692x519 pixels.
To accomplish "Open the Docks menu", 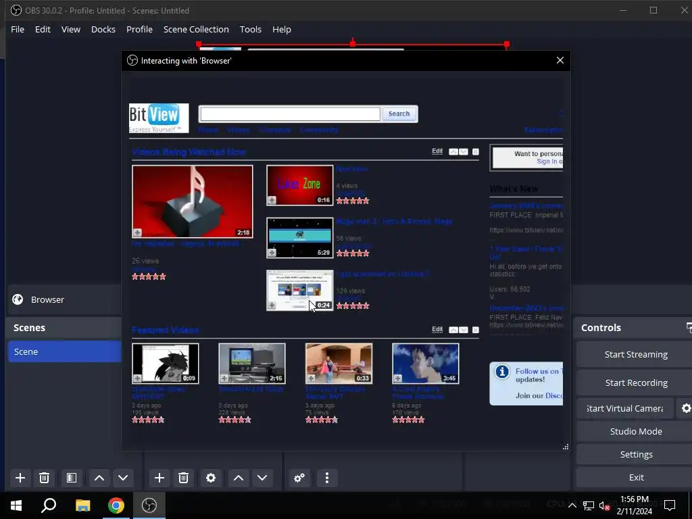I will coord(103,29).
